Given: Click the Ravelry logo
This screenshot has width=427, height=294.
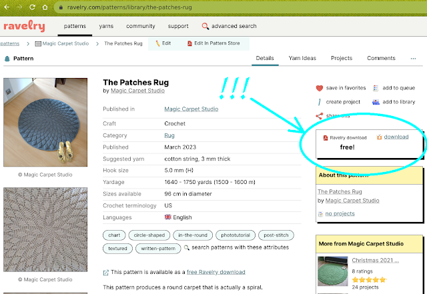Looking at the screenshot, I should 24,26.
